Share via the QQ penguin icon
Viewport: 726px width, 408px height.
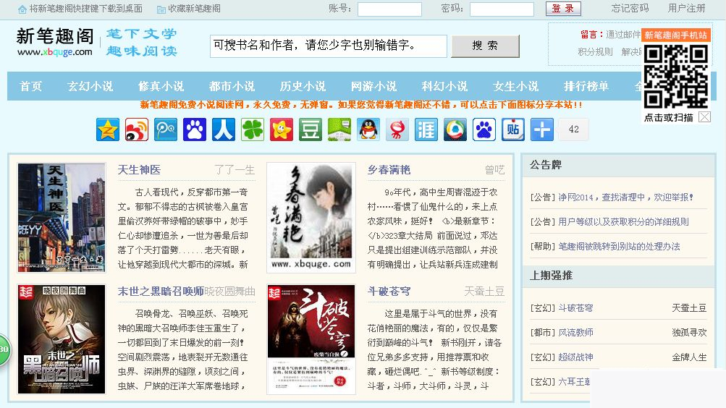click(x=368, y=129)
